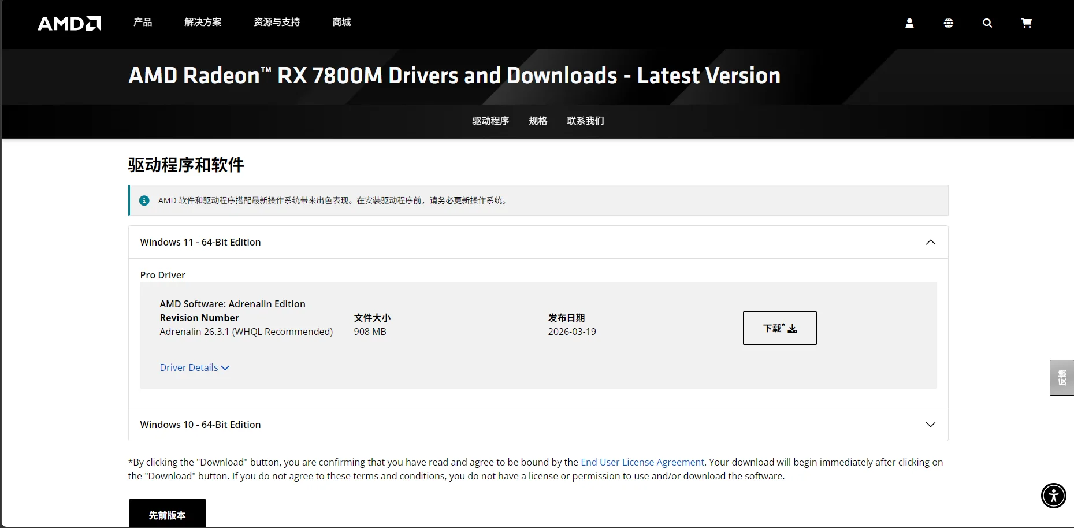This screenshot has height=528, width=1074.
Task: Select the 联系我们 tab
Action: click(585, 121)
